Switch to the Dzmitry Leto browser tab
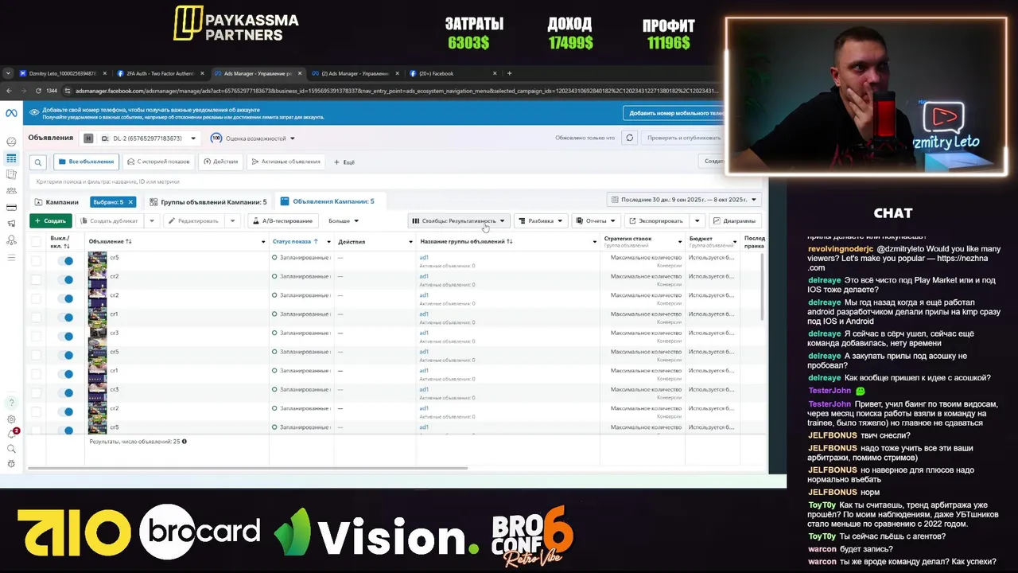1018x573 pixels. coord(61,73)
